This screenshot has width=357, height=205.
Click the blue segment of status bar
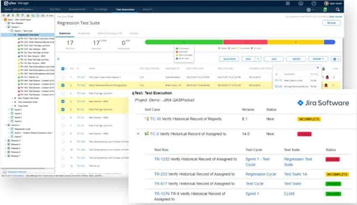pyautogui.click(x=329, y=42)
